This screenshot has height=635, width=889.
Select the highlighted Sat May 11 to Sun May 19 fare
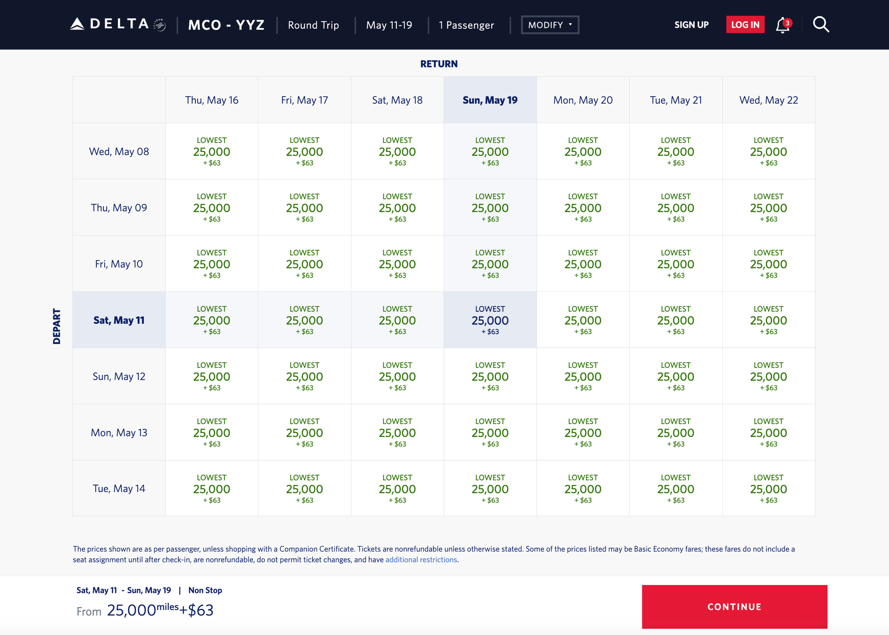tap(490, 320)
